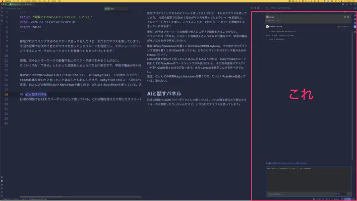Open the Refactor menu

(x=35, y=1)
